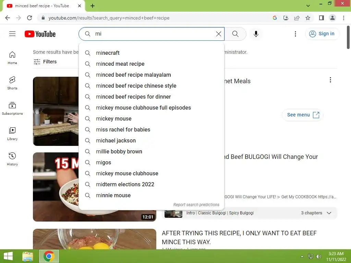Viewport: 351px width, 263px height.
Task: Open Subscriptions in the sidebar
Action: point(12,109)
